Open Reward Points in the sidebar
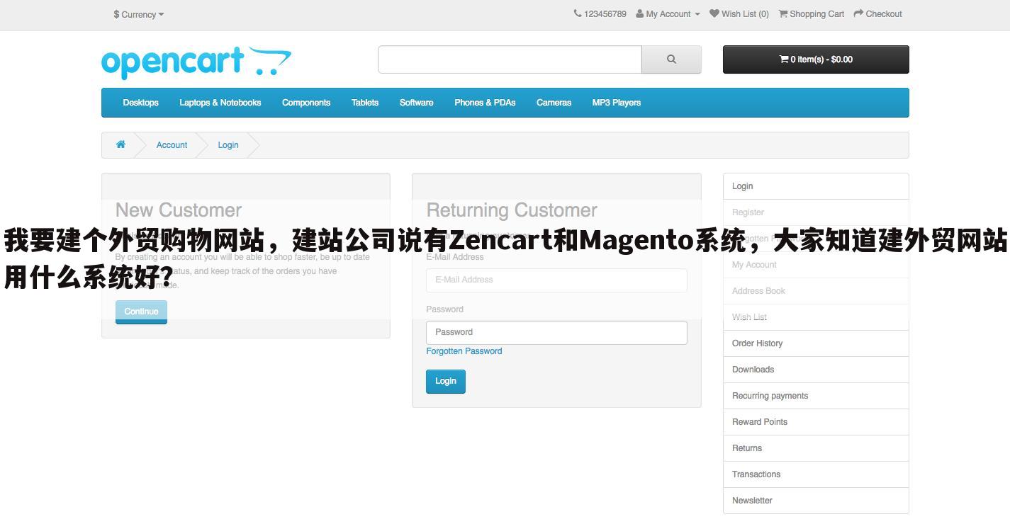Viewport: 1010px width, 519px height. pyautogui.click(x=816, y=422)
